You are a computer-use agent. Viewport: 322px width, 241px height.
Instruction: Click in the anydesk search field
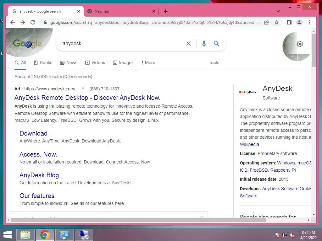(121, 43)
